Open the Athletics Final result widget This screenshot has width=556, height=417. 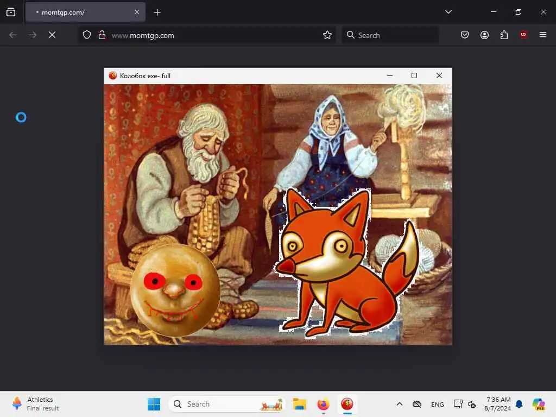coord(35,404)
